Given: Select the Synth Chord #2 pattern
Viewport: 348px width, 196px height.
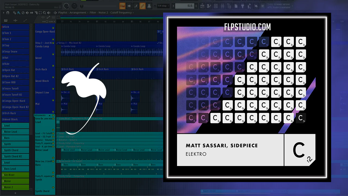Looking at the screenshot, I should tap(15, 156).
